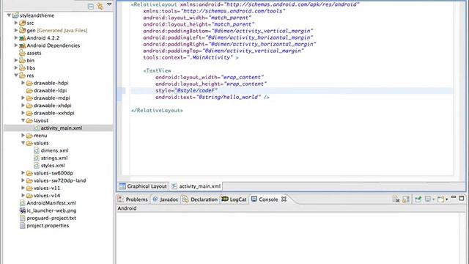
Task: Open the Display Selected Console dropdown arrow
Action: point(433,199)
